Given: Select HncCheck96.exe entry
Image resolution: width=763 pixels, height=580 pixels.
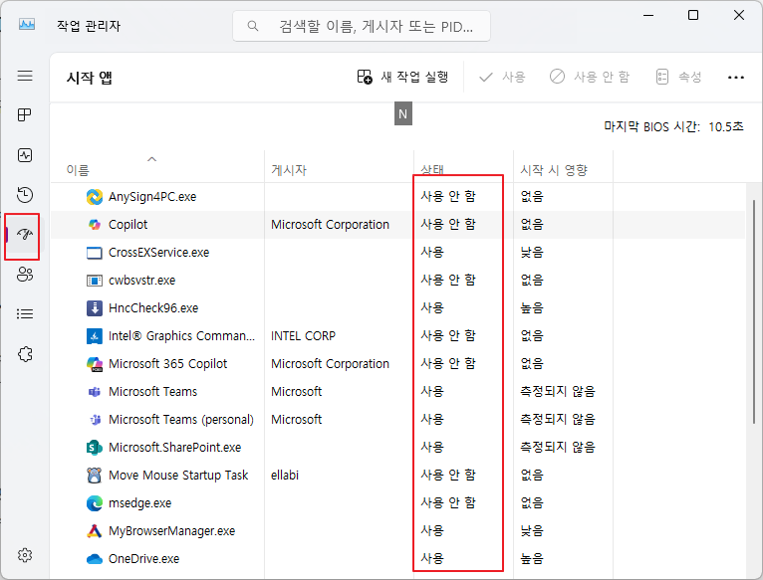Looking at the screenshot, I should pos(153,308).
